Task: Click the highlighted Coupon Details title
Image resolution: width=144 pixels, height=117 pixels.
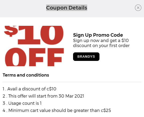Action: (67, 8)
